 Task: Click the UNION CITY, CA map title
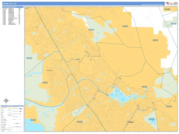(10, 4)
